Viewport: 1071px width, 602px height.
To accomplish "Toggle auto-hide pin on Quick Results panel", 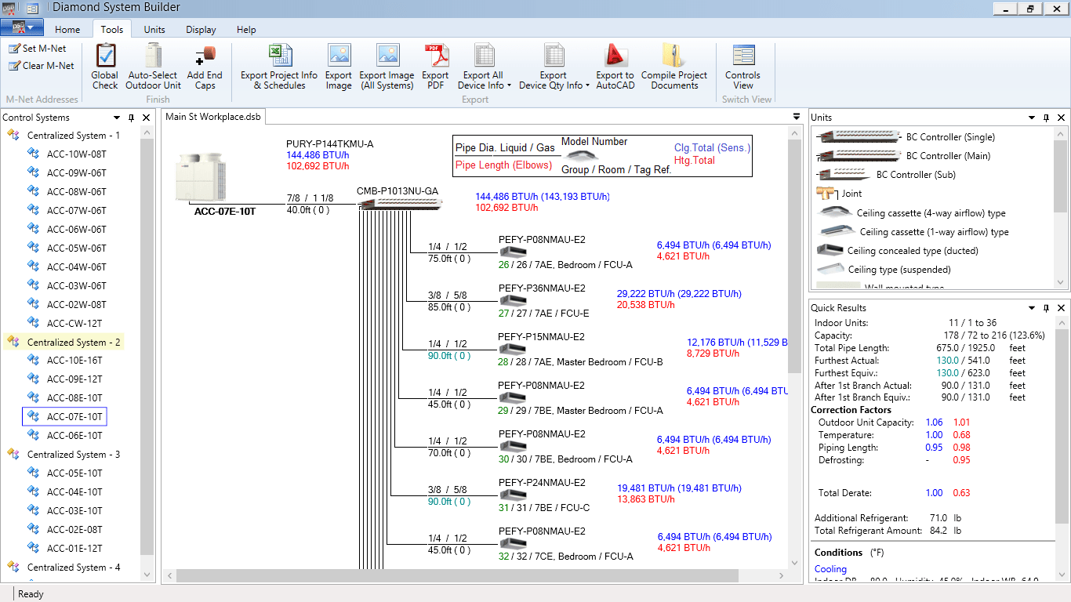I will click(1047, 308).
